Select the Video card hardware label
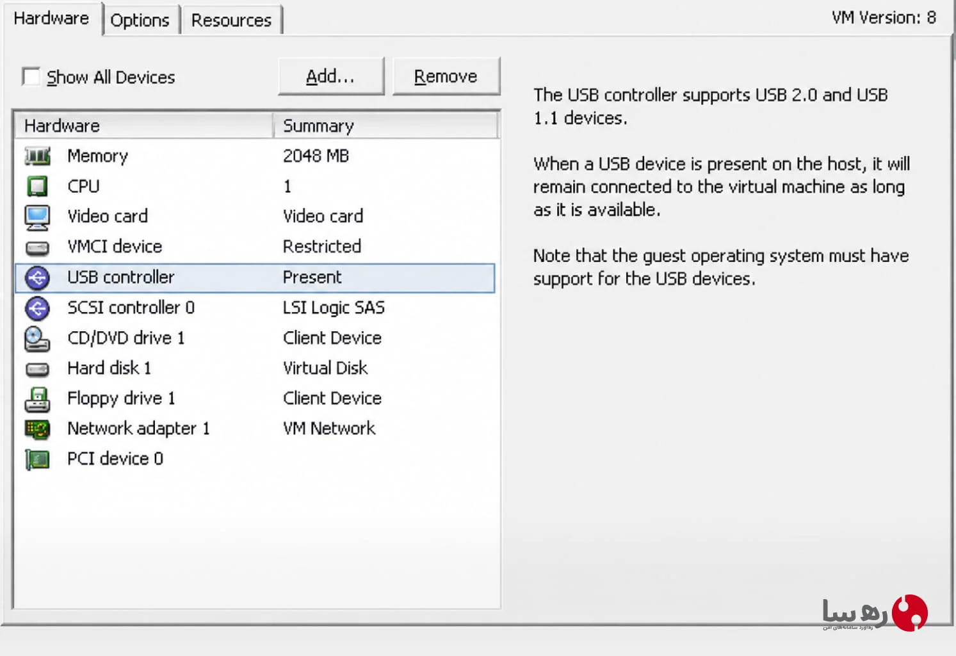The width and height of the screenshot is (956, 656). [x=108, y=216]
